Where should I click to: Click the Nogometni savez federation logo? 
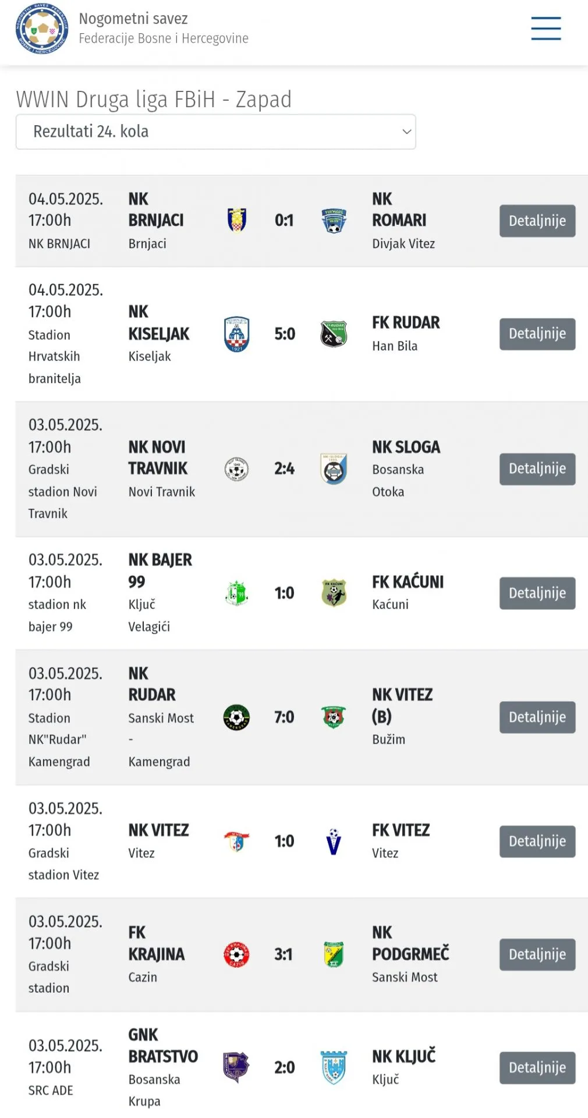[x=41, y=29]
